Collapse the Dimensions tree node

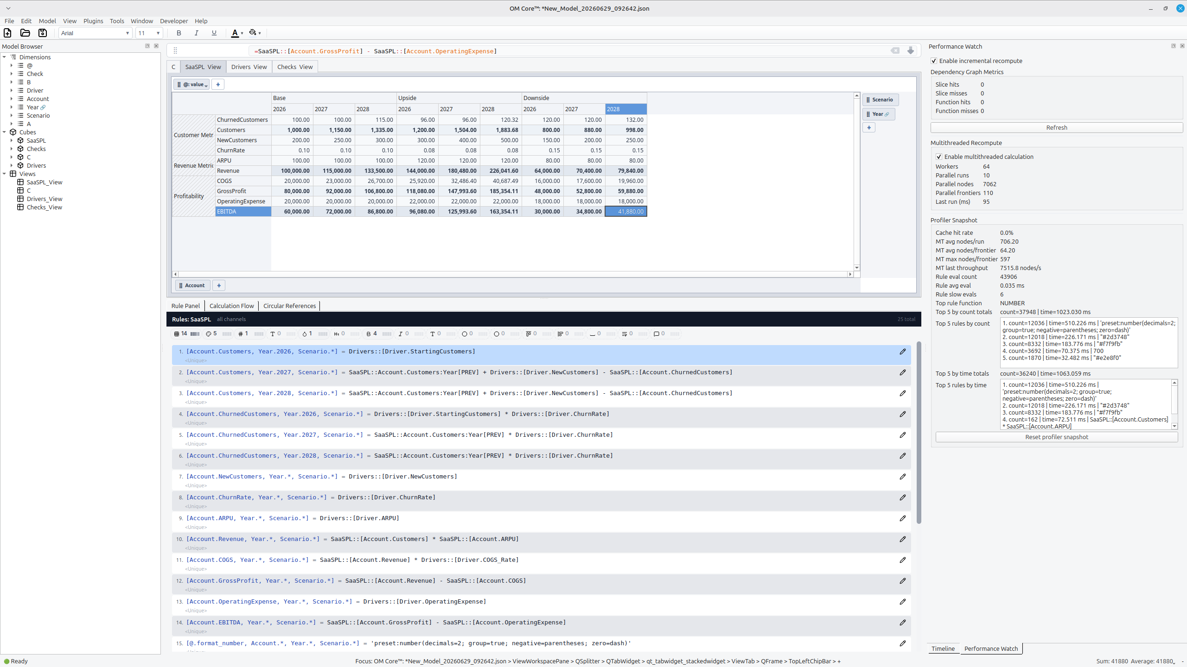[5, 57]
